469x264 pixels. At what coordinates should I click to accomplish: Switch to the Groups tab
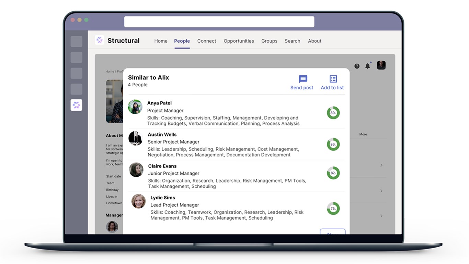pyautogui.click(x=269, y=41)
